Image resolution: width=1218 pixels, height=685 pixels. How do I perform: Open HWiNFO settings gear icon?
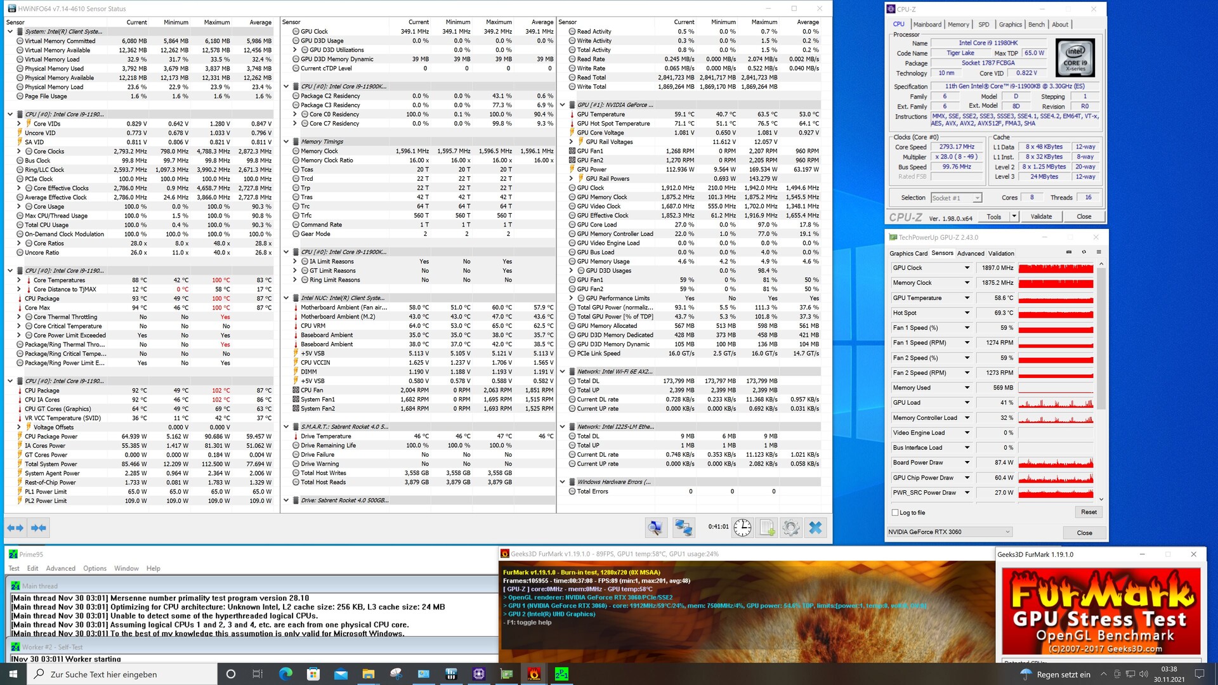(x=790, y=528)
